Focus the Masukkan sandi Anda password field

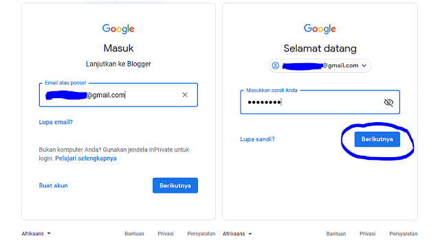coord(320,102)
